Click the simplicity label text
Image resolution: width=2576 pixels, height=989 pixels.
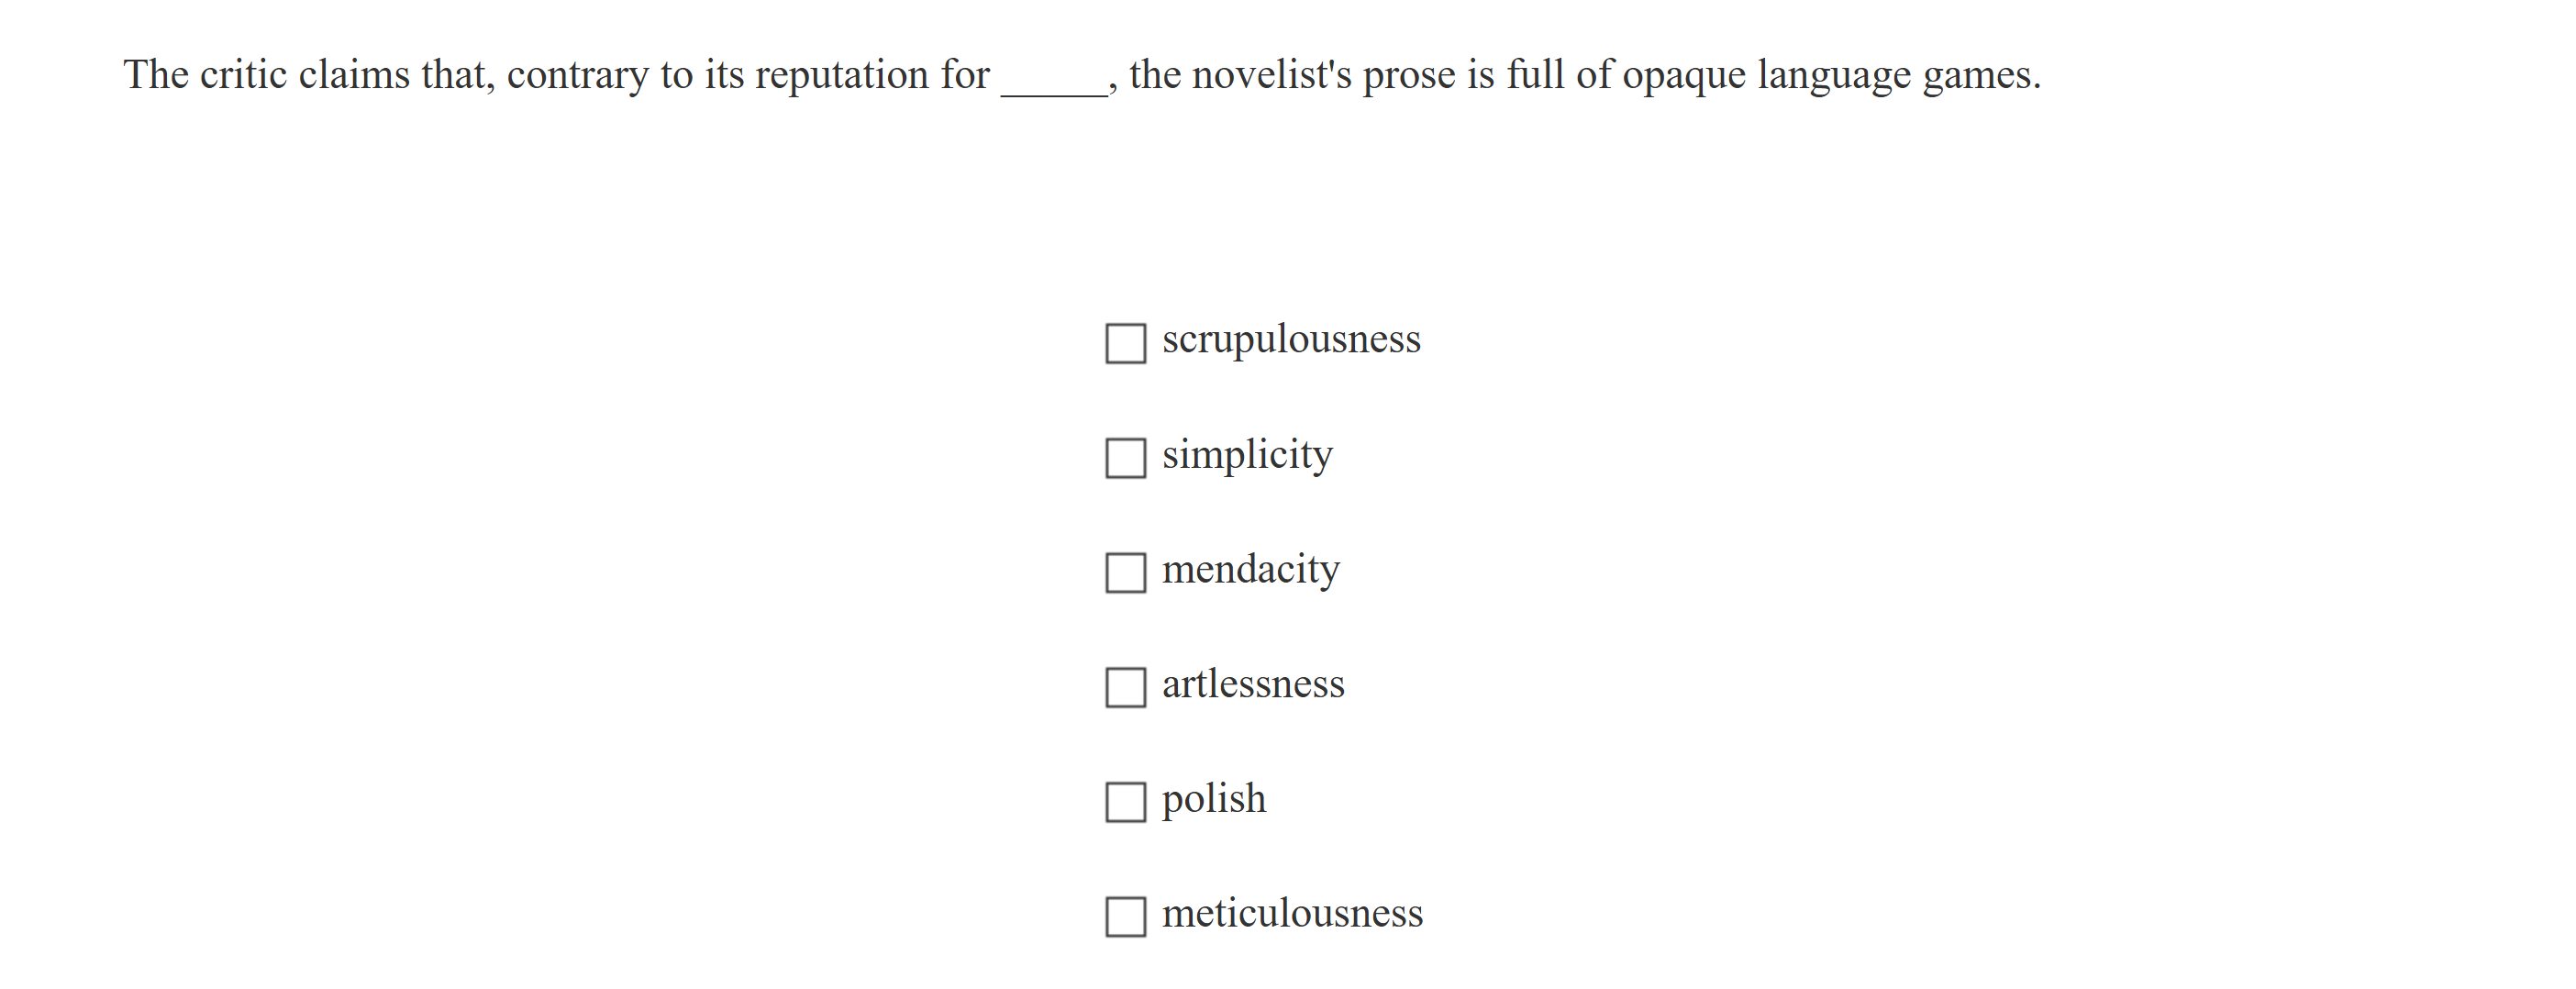pos(1246,455)
